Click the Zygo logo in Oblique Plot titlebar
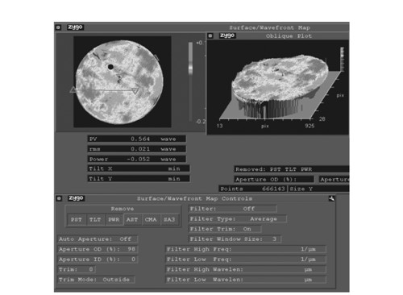The width and height of the screenshot is (403, 295). pos(227,35)
